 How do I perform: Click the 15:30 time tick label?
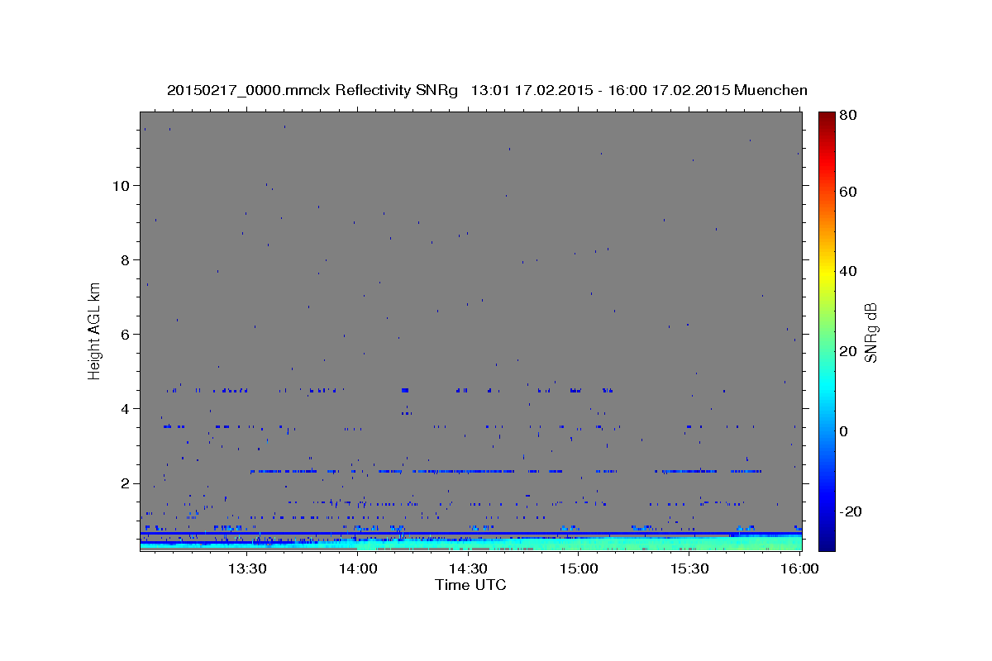coord(689,568)
